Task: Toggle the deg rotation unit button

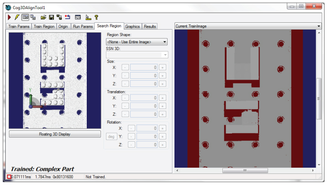Action: click(x=111, y=136)
